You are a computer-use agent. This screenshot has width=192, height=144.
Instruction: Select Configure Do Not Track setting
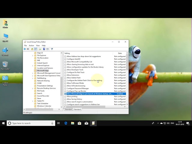[x=95, y=72]
